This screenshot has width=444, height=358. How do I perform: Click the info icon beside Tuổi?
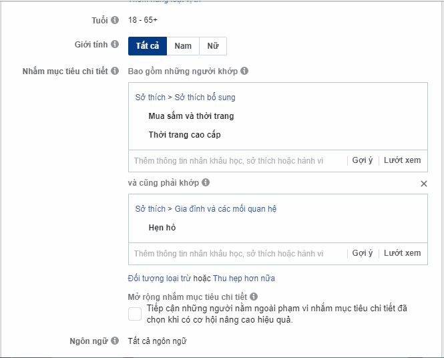(x=115, y=20)
